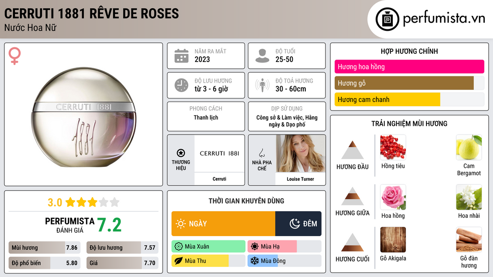Click the Công sở & Làm việc occasion text
493x277 pixels.
coord(287,121)
